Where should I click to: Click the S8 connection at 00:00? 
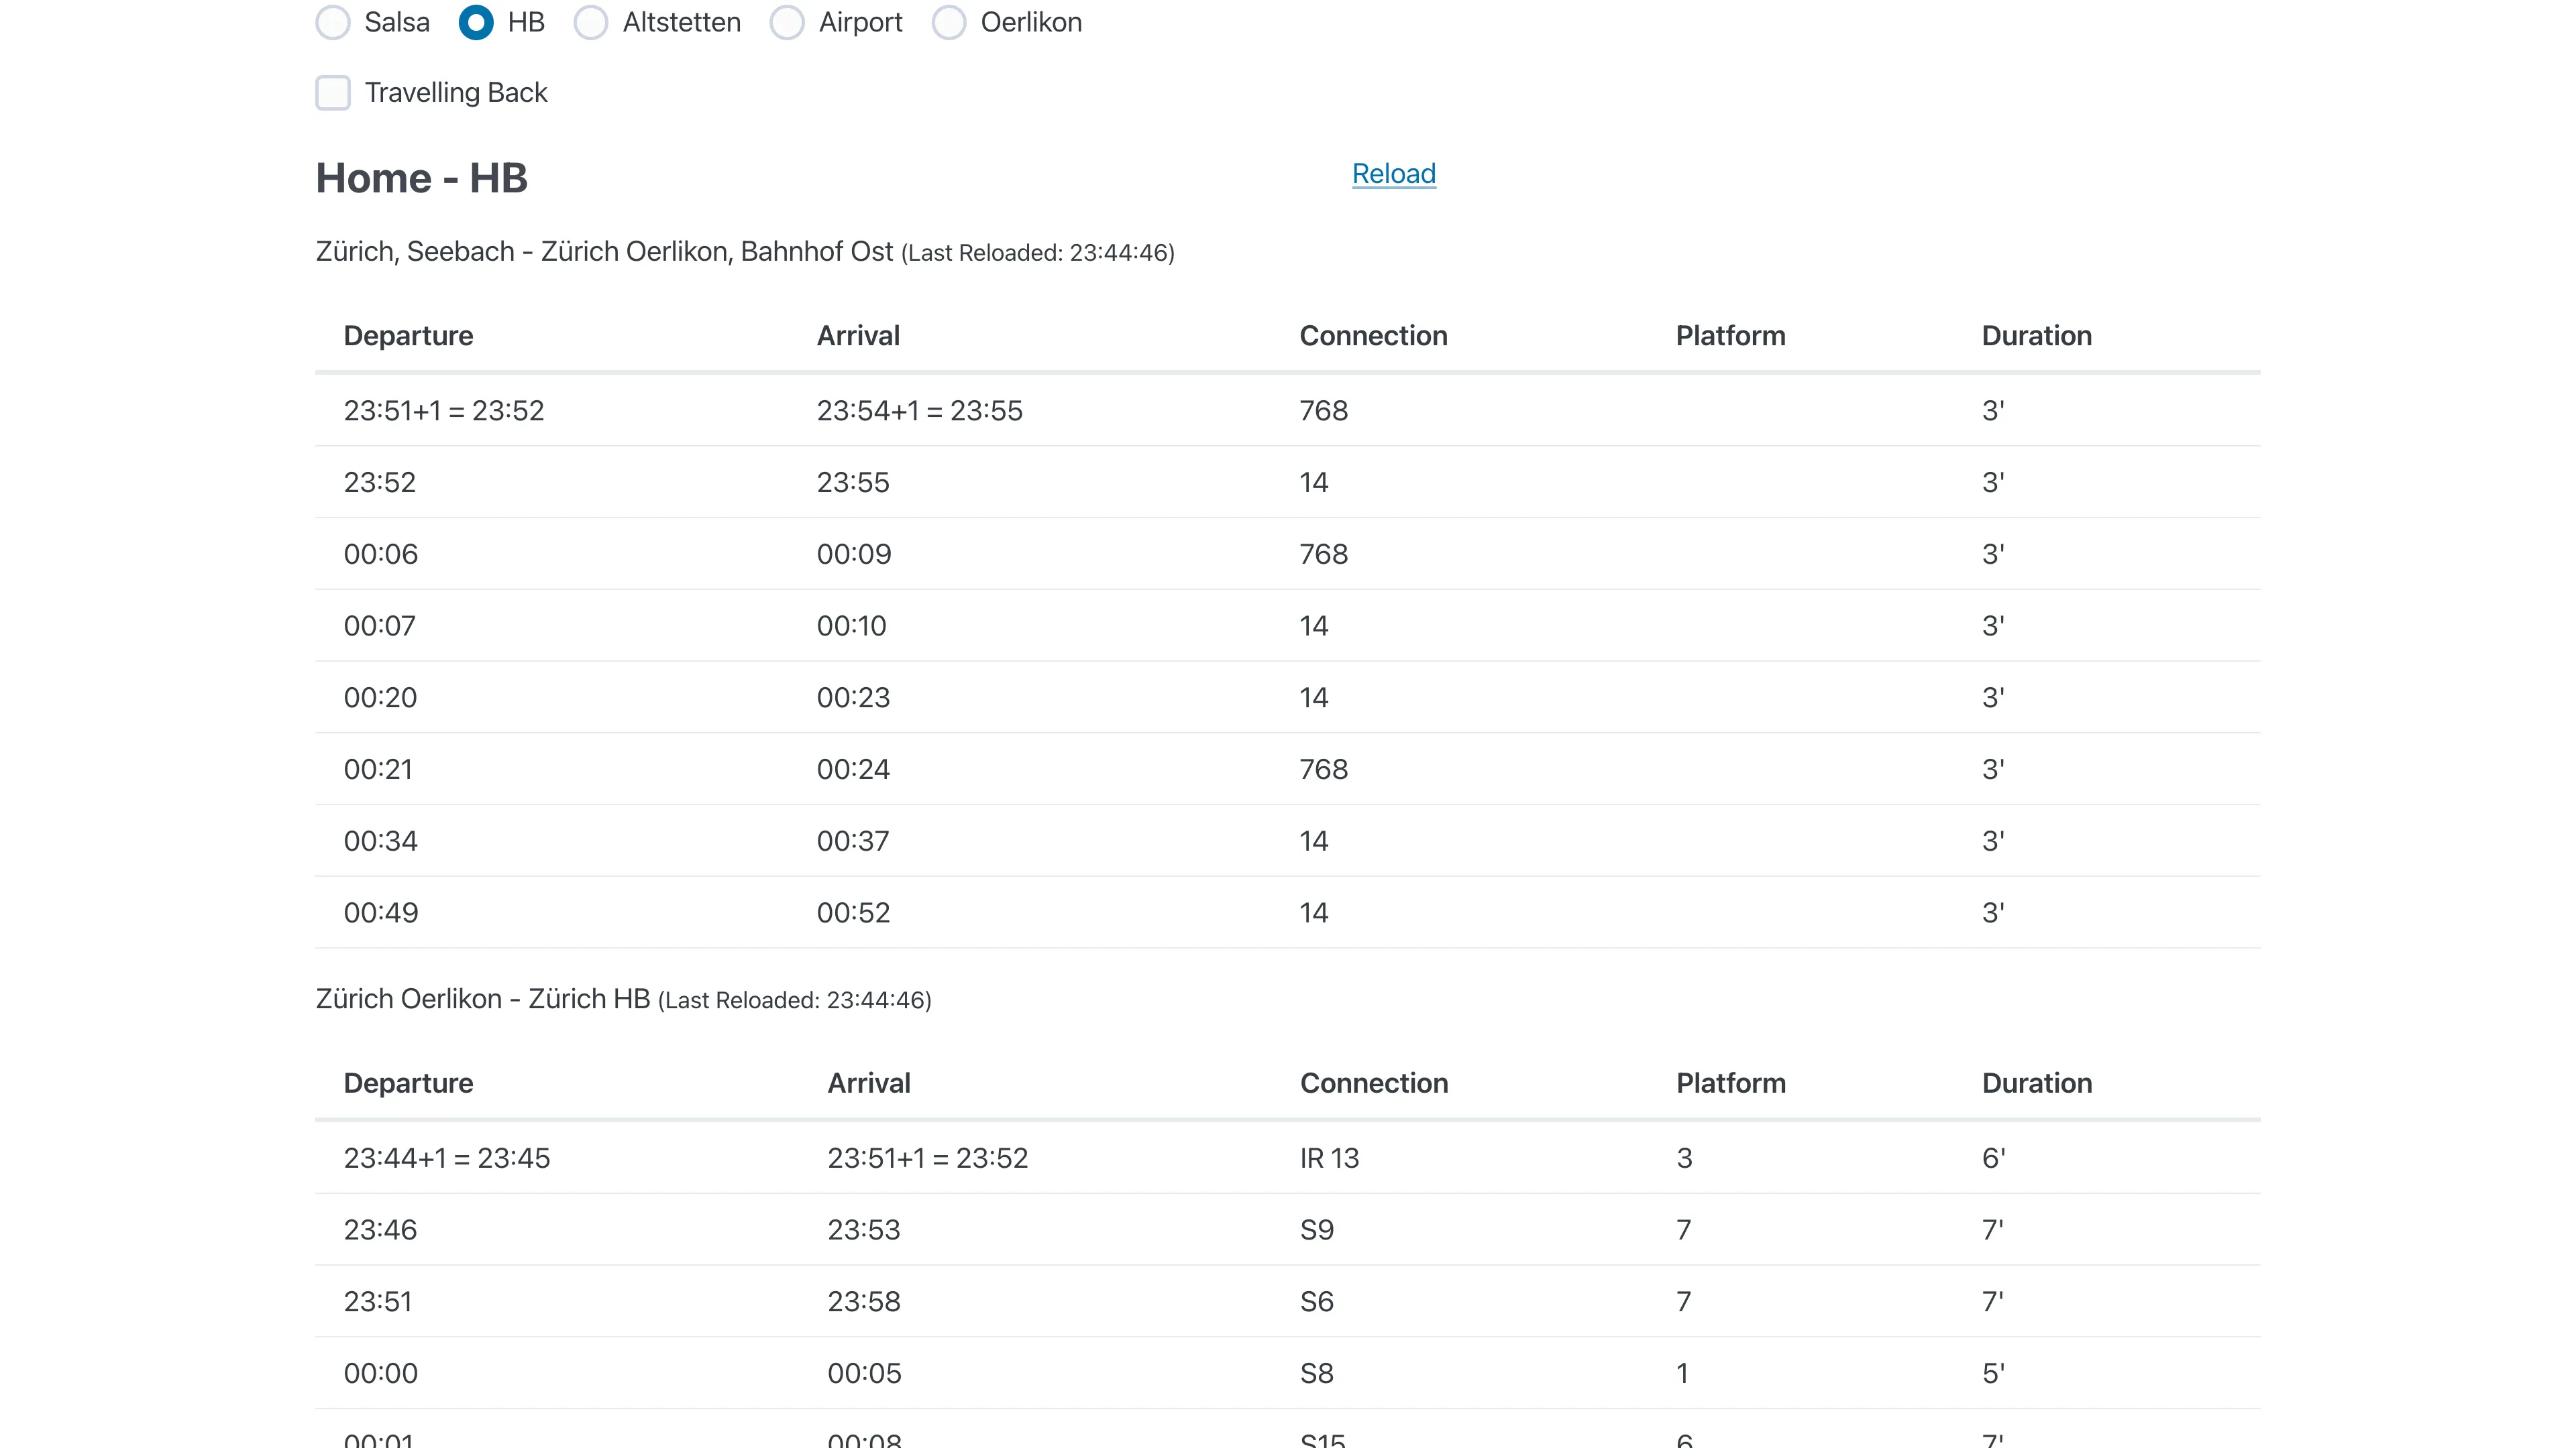(x=1316, y=1373)
